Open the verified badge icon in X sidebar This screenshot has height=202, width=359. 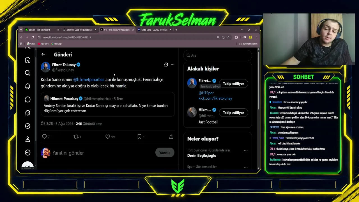click(27, 126)
